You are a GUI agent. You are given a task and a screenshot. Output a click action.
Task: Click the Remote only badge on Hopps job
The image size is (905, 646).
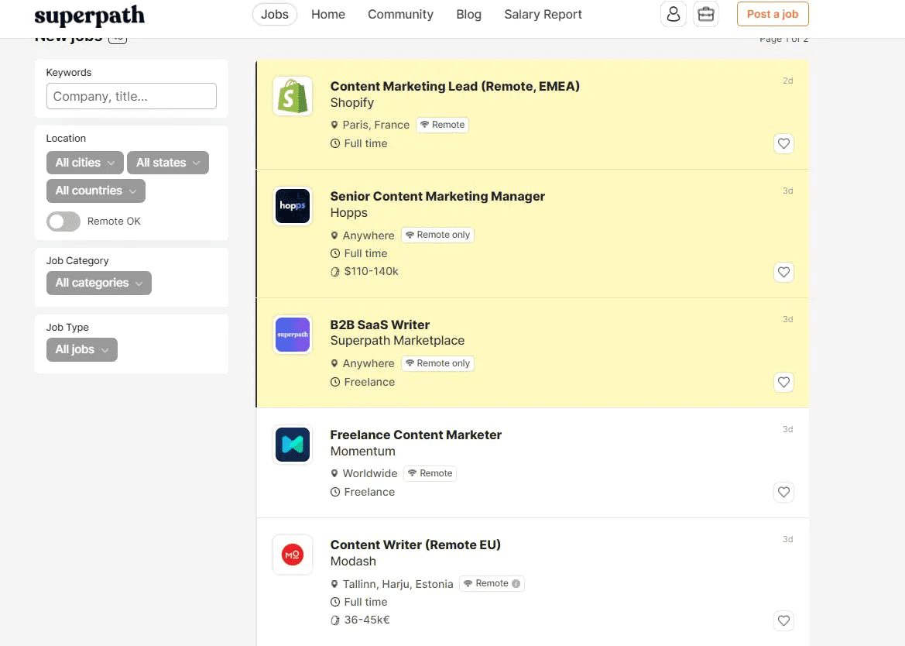[437, 235]
